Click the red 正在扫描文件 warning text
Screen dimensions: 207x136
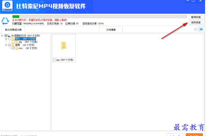point(40,20)
